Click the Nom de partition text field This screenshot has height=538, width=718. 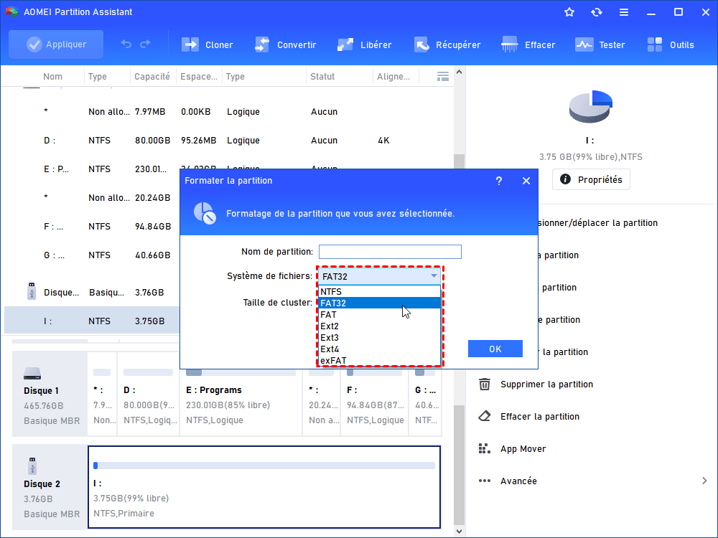pyautogui.click(x=390, y=252)
